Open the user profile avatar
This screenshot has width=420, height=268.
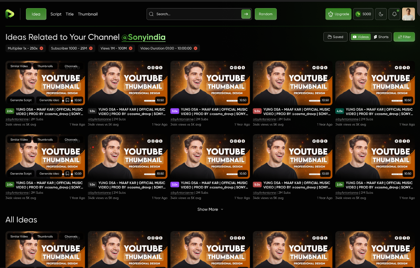click(x=408, y=14)
